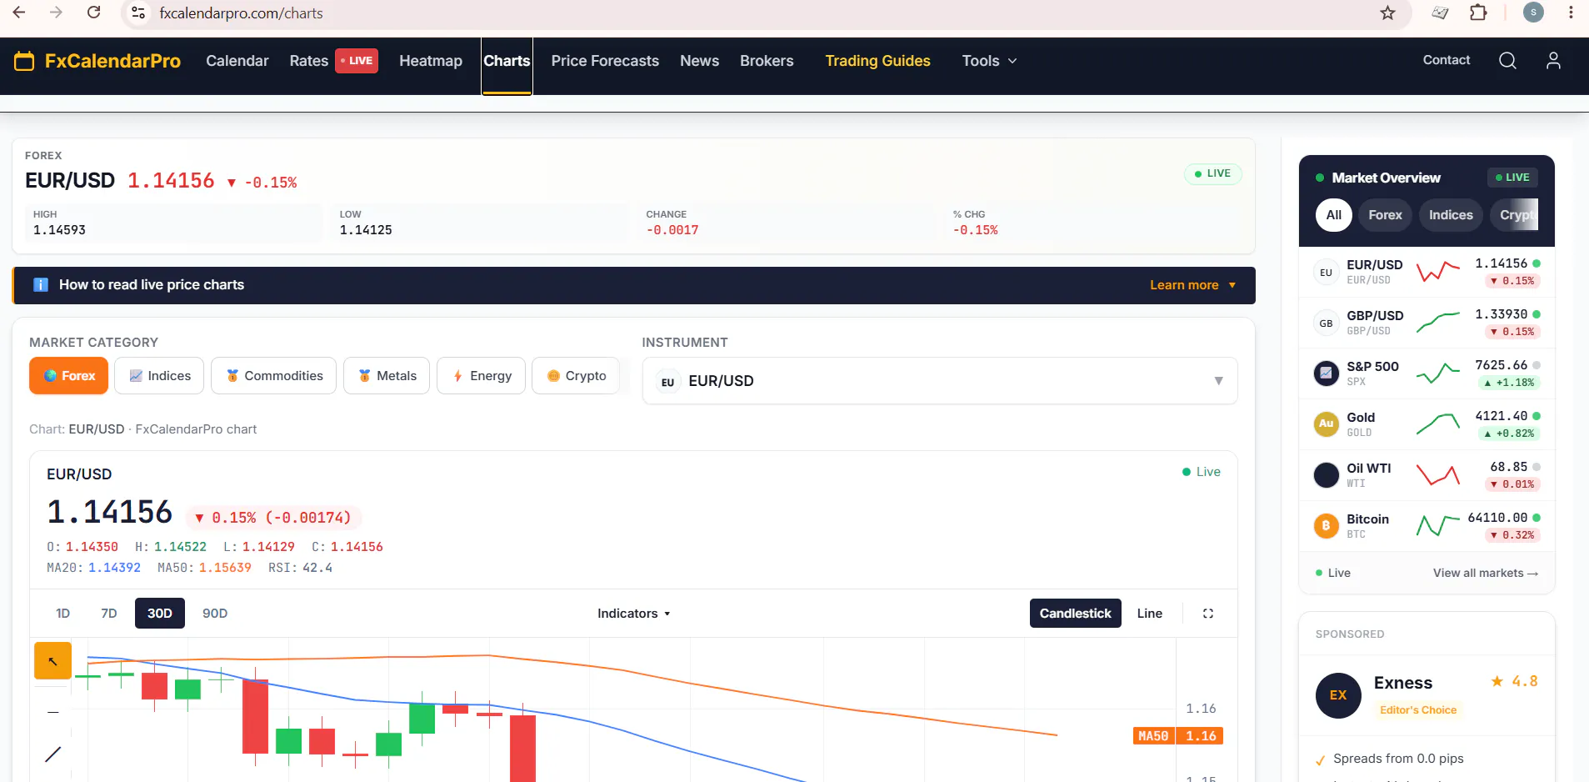Open the Brokers nav item
This screenshot has width=1589, height=782.
click(x=767, y=61)
